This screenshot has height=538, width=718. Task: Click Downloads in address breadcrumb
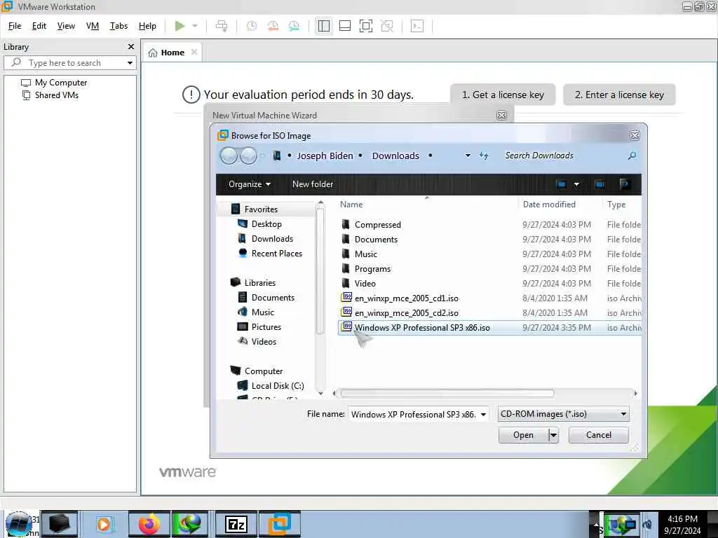pos(395,156)
